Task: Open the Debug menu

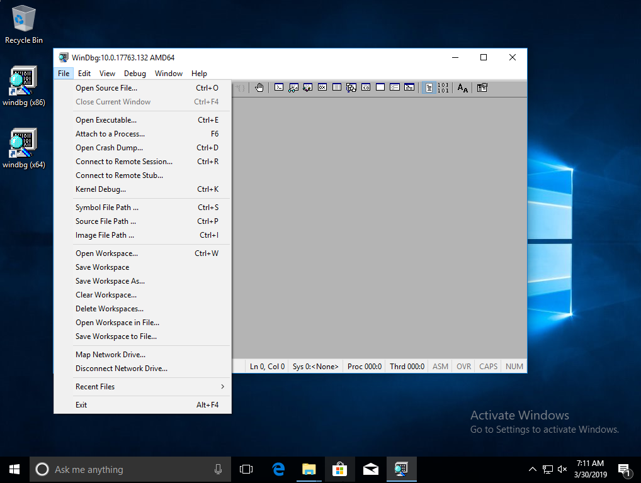Action: click(x=135, y=74)
